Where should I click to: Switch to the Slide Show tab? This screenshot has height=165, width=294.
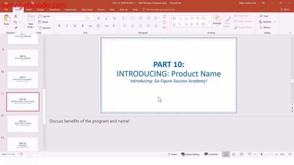(x=87, y=10)
